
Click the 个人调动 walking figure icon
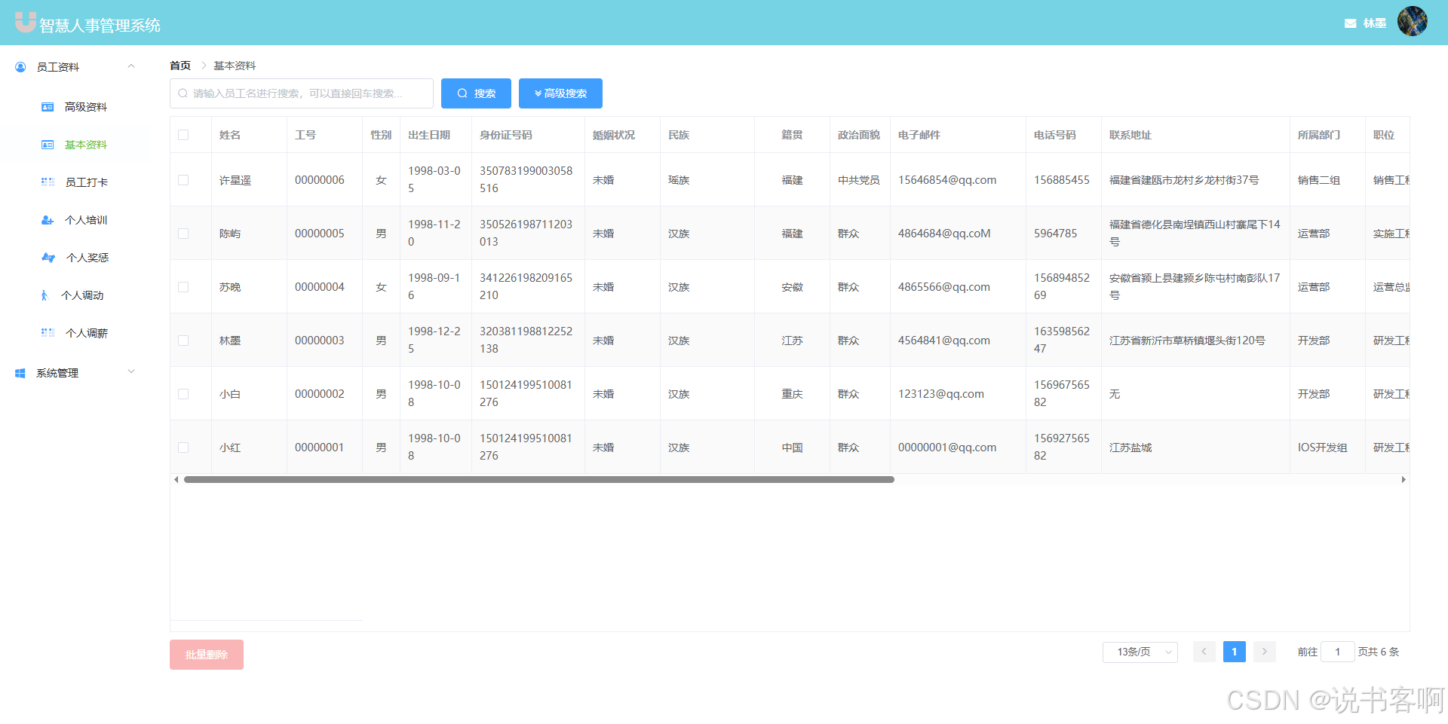[x=44, y=295]
